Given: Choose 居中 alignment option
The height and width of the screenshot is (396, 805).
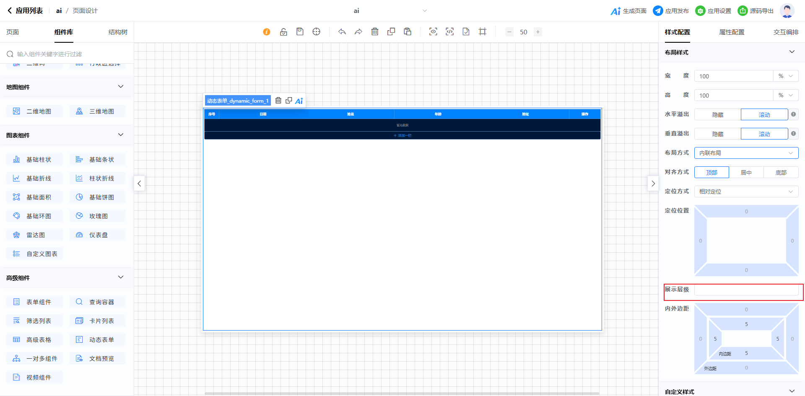Looking at the screenshot, I should [x=746, y=173].
